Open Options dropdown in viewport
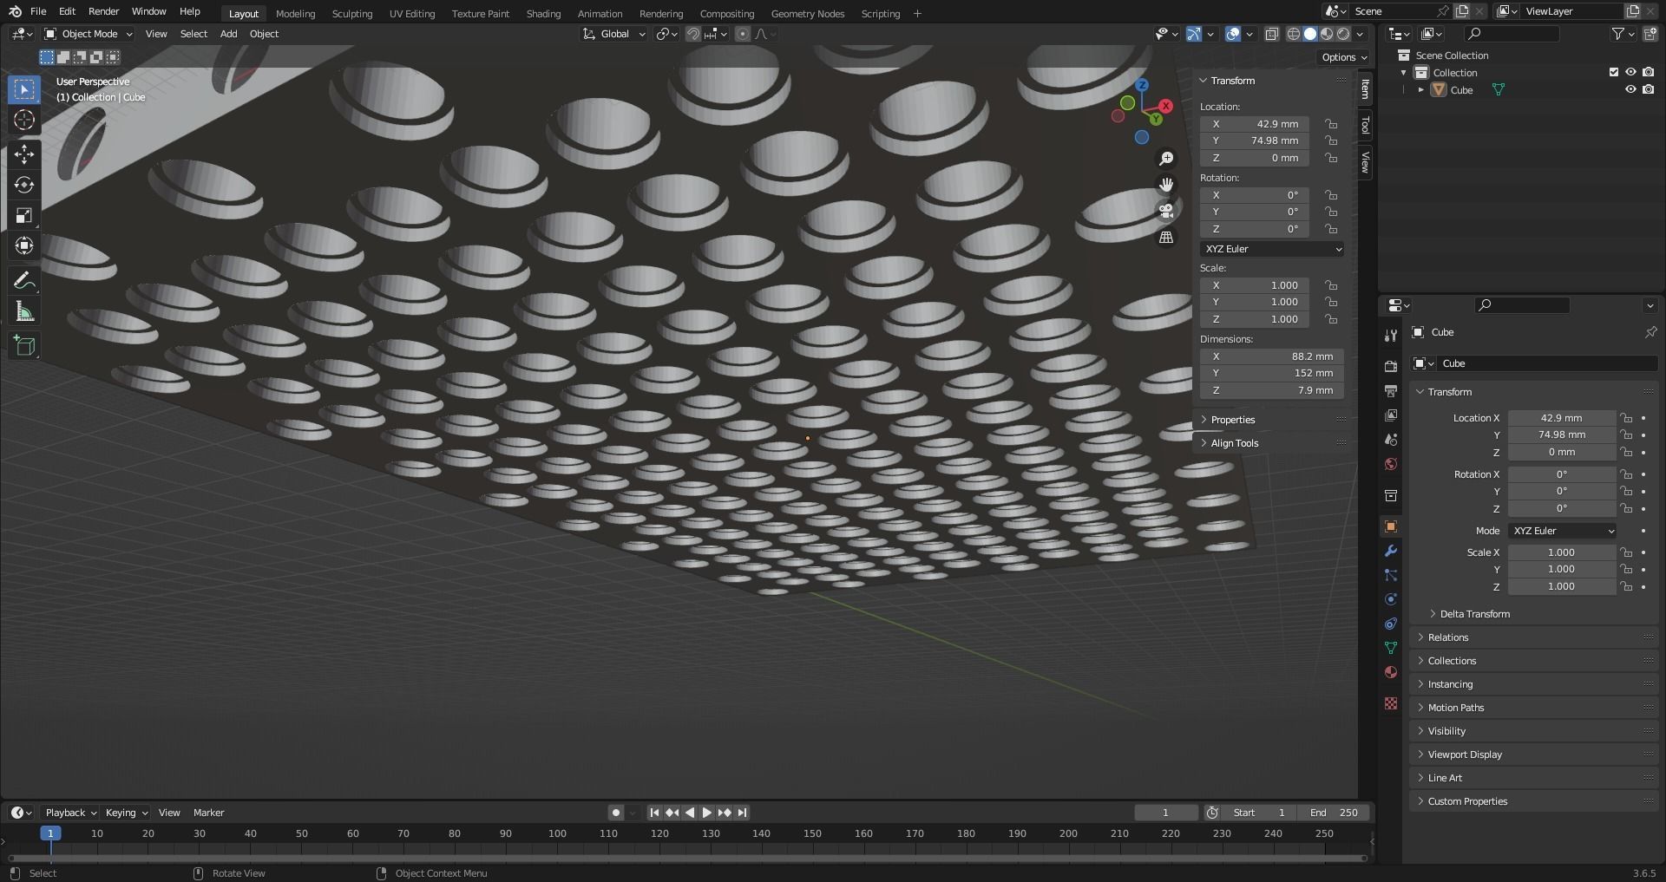Image resolution: width=1666 pixels, height=882 pixels. 1344,57
